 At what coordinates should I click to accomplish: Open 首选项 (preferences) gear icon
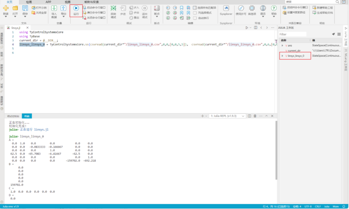click(252, 8)
